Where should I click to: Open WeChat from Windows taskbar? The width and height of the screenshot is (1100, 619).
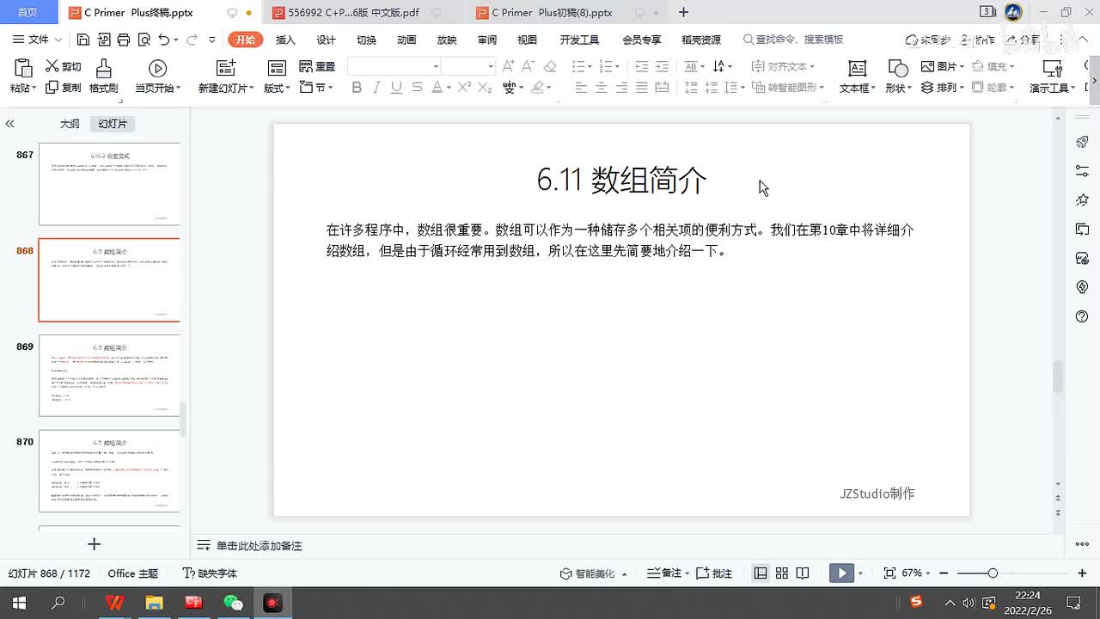(233, 603)
